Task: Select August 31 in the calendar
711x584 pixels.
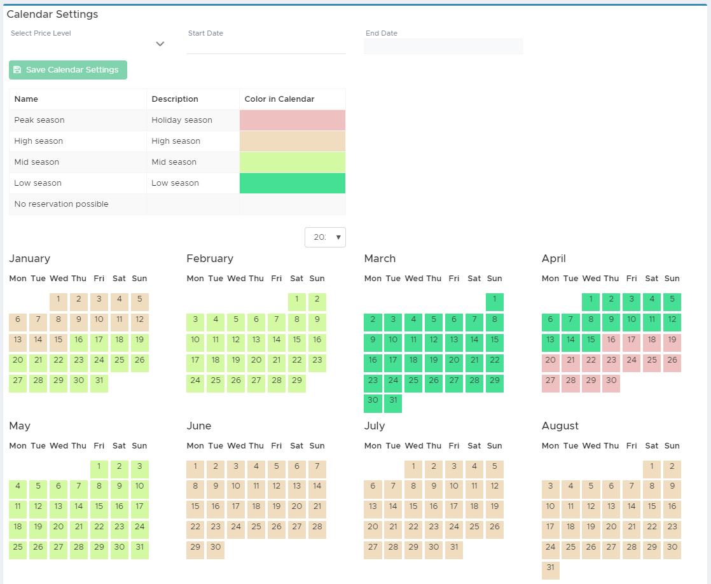Action: tap(551, 571)
